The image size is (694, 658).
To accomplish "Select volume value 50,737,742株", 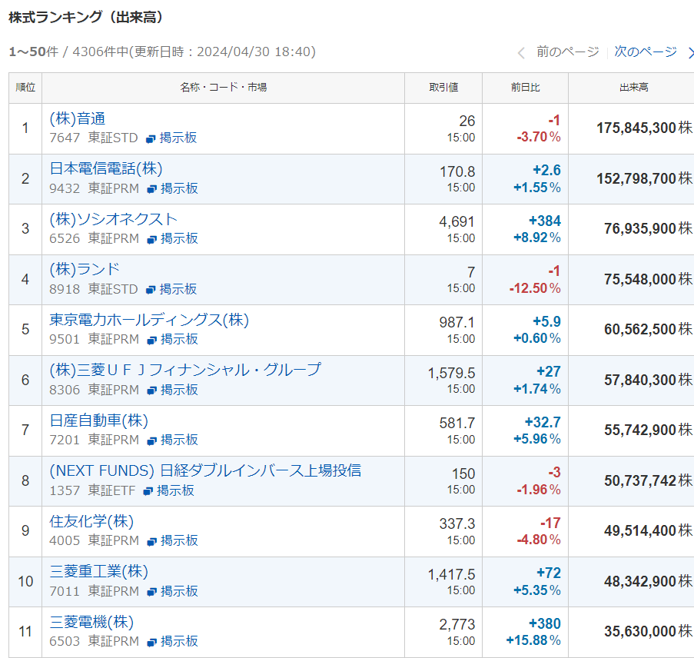I will click(648, 480).
